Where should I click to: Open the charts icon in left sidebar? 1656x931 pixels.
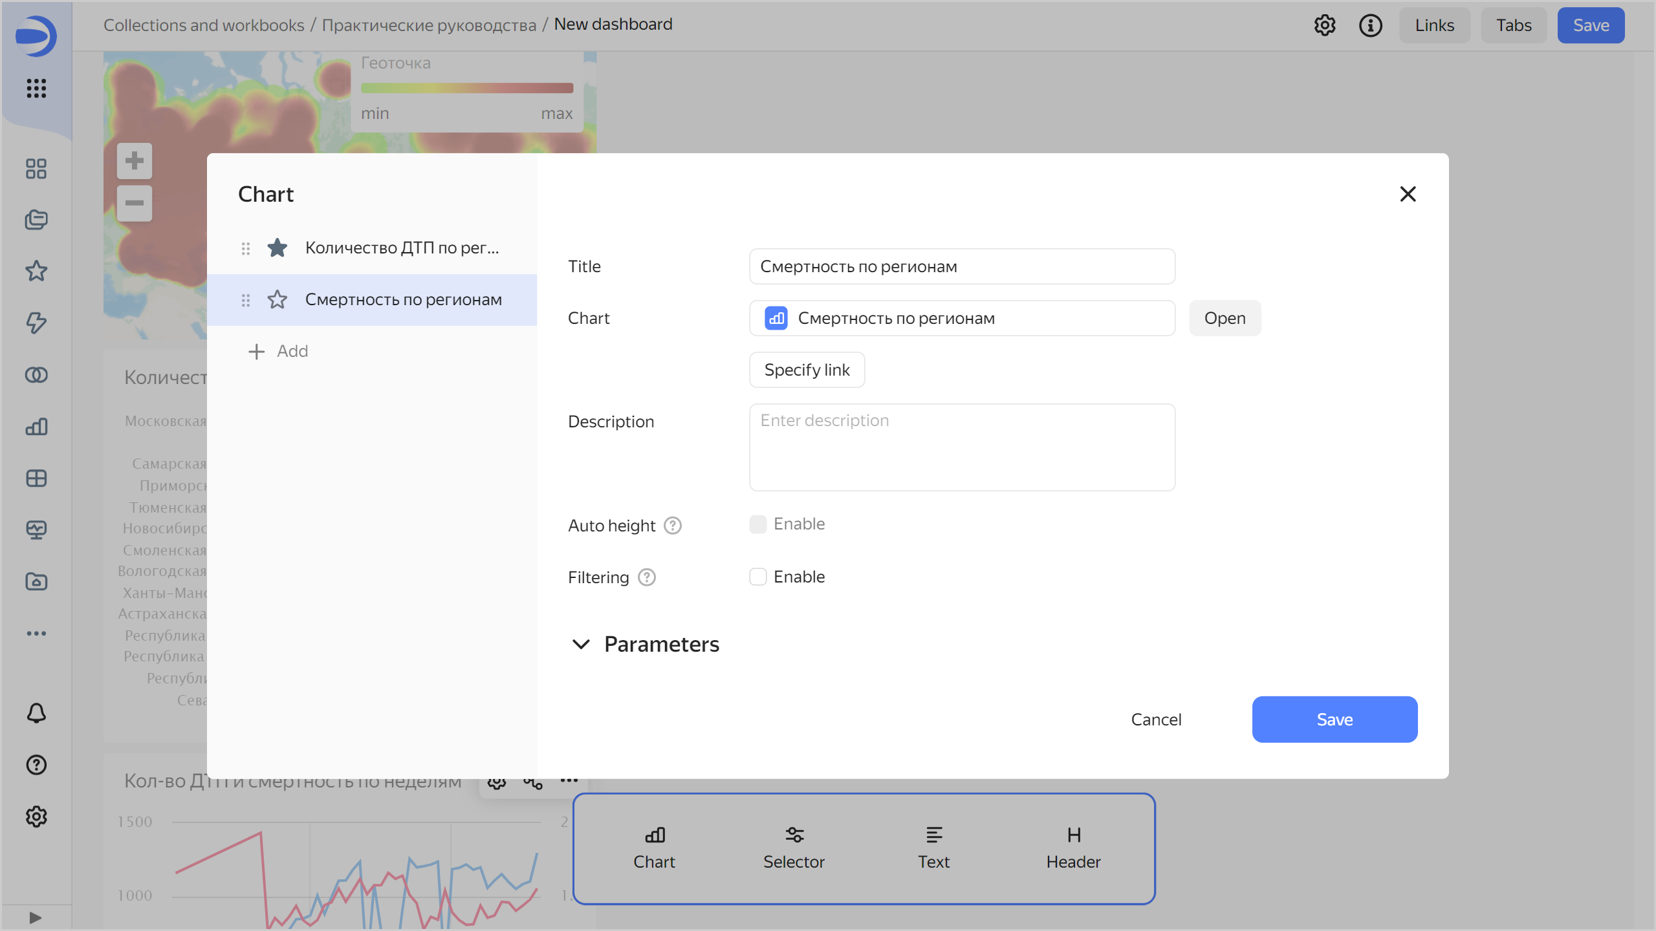click(36, 427)
